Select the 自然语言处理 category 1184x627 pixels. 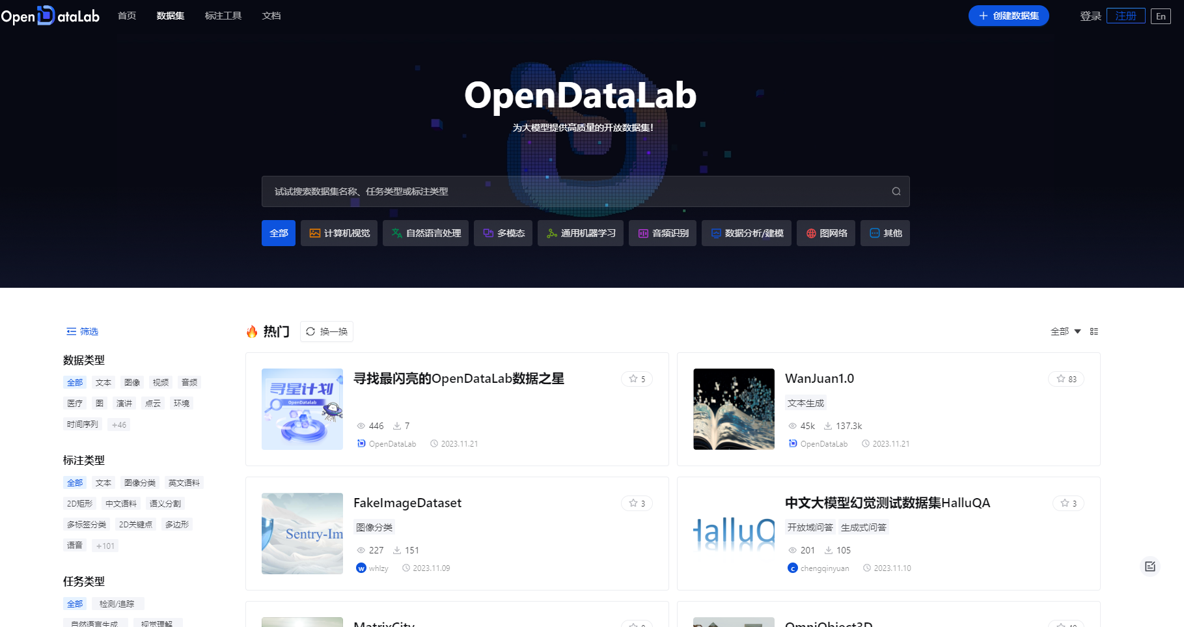426,233
